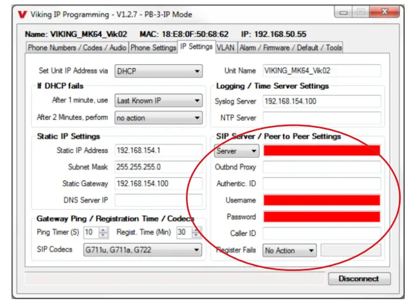
Task: Click the SIP Username field
Action: [322, 200]
